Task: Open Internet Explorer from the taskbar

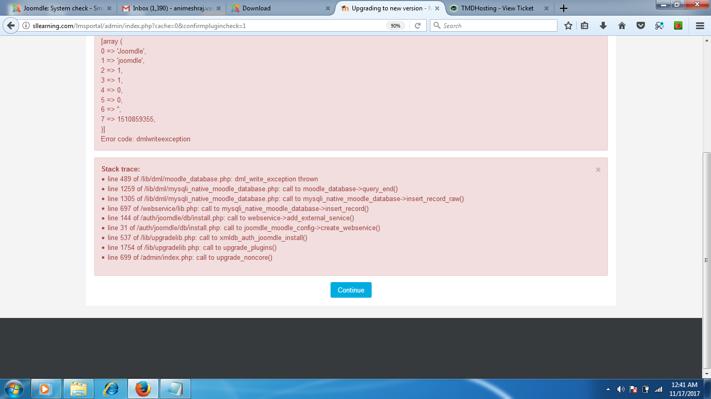Action: tap(111, 389)
